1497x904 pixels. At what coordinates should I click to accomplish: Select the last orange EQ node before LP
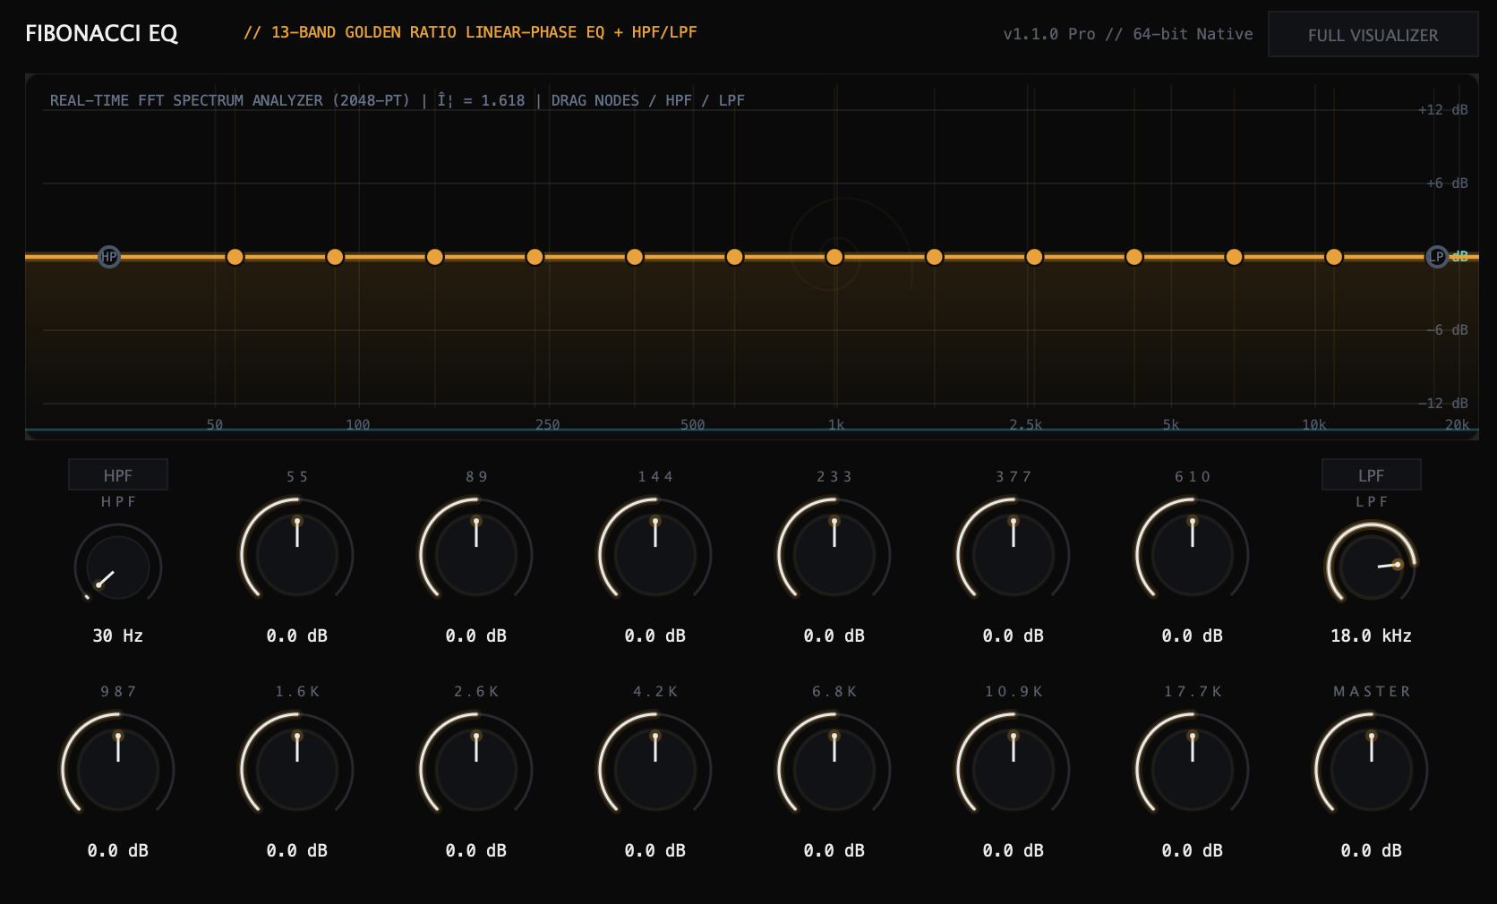pyautogui.click(x=1334, y=257)
